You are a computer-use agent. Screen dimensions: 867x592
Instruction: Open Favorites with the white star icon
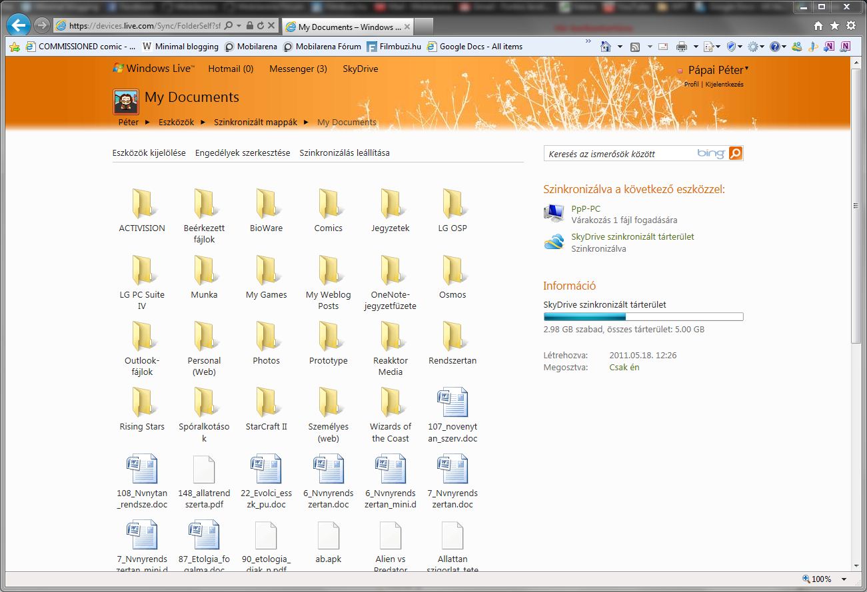pos(834,26)
